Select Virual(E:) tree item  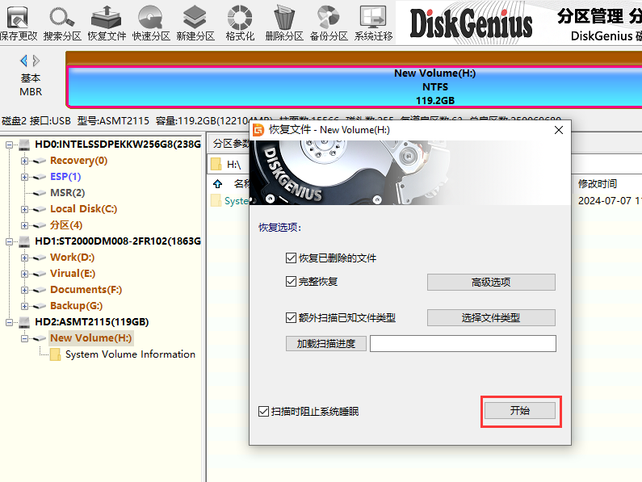73,274
